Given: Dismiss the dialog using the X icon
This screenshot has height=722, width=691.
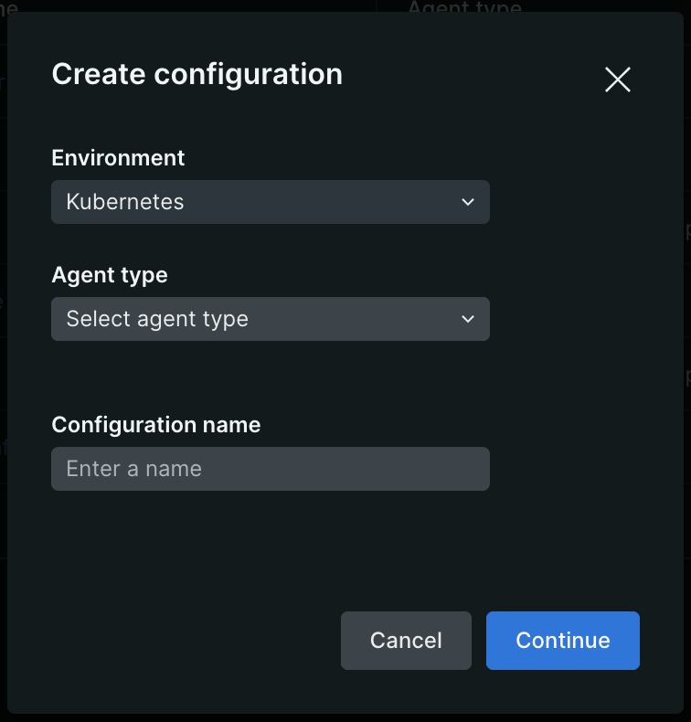Looking at the screenshot, I should 618,80.
